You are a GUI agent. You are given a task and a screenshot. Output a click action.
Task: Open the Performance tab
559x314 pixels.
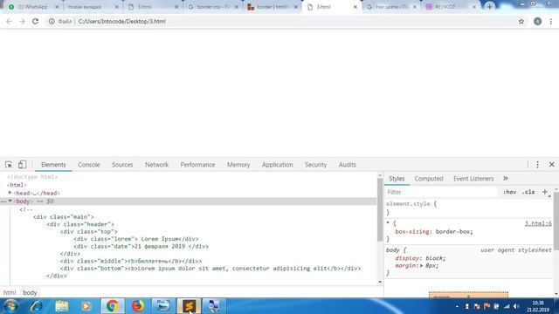197,165
